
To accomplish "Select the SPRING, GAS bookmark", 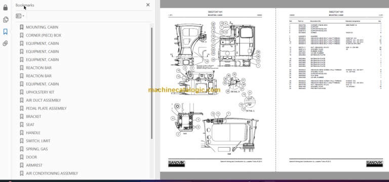I will [x=36, y=149].
